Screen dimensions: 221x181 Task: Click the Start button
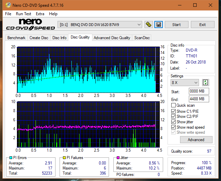point(176,25)
